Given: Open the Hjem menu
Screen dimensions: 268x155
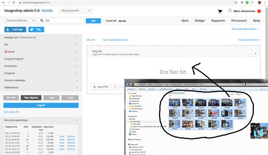Looking at the screenshot, I should pyautogui.click(x=185, y=20).
